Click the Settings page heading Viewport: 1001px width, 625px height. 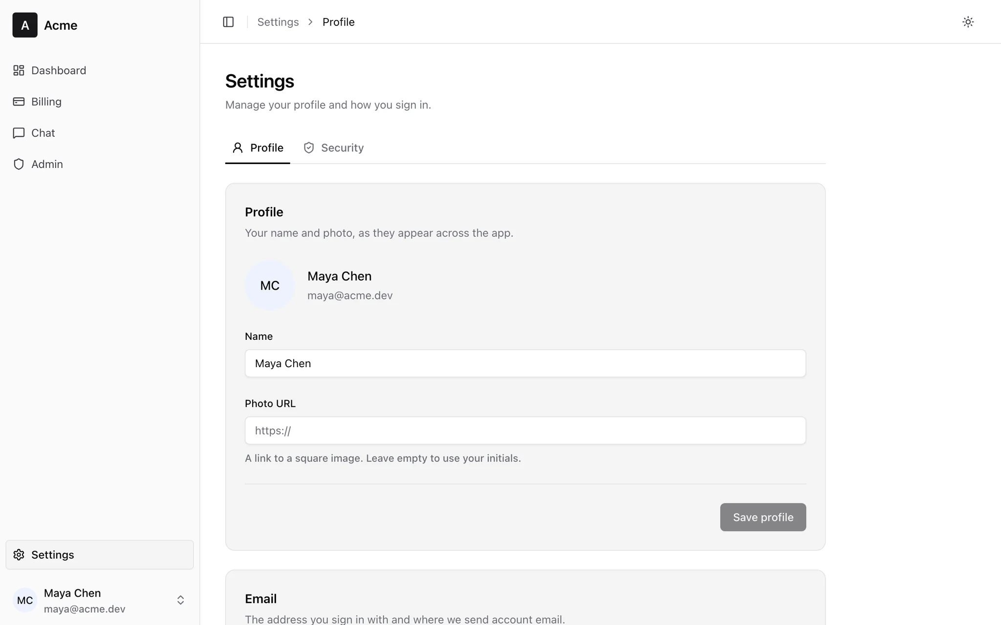tap(260, 81)
